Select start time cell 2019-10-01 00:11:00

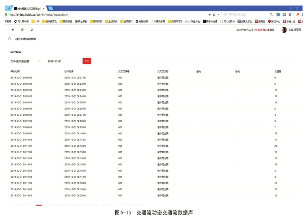tap(21, 146)
